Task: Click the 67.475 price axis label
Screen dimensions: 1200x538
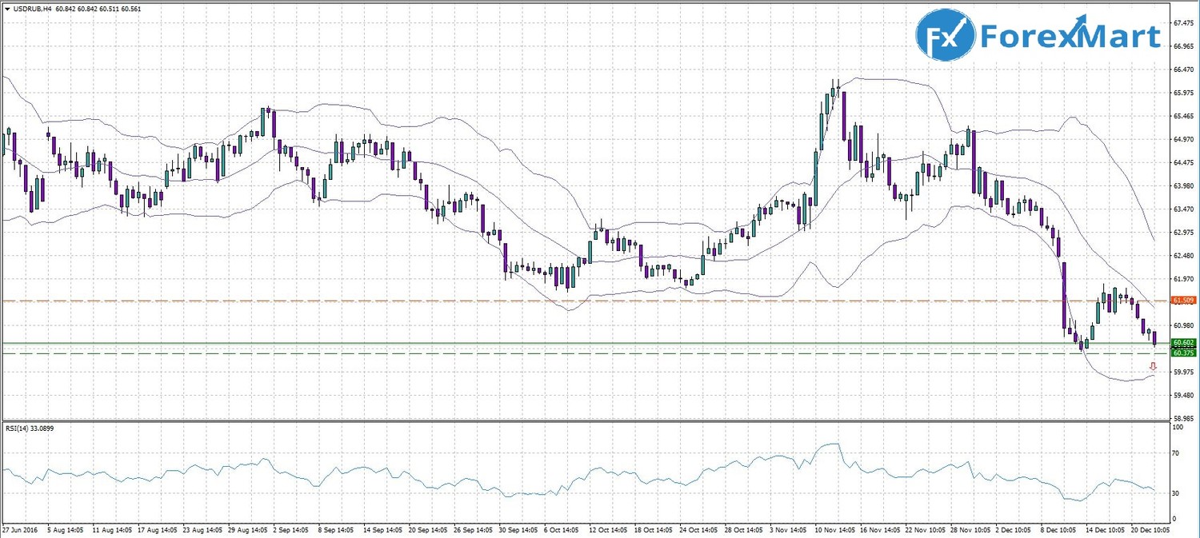Action: tap(1183, 23)
